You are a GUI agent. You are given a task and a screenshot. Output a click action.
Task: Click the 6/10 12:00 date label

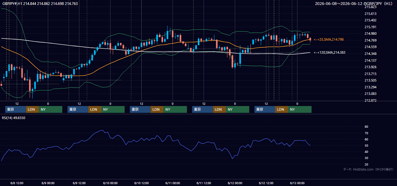(x=141, y=183)
